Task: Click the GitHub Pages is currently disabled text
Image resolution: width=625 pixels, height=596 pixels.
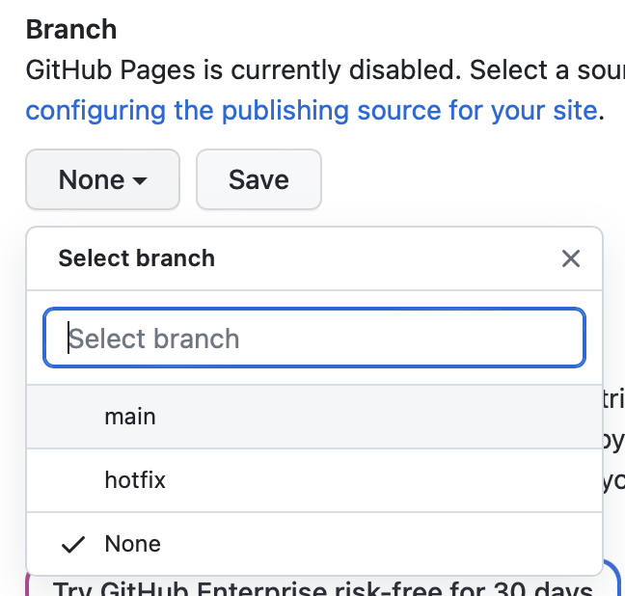Action: [243, 70]
